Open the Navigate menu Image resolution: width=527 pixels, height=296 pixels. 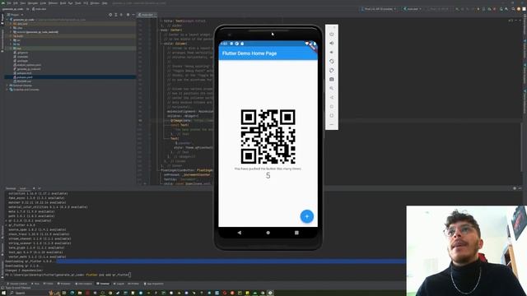point(33,3)
